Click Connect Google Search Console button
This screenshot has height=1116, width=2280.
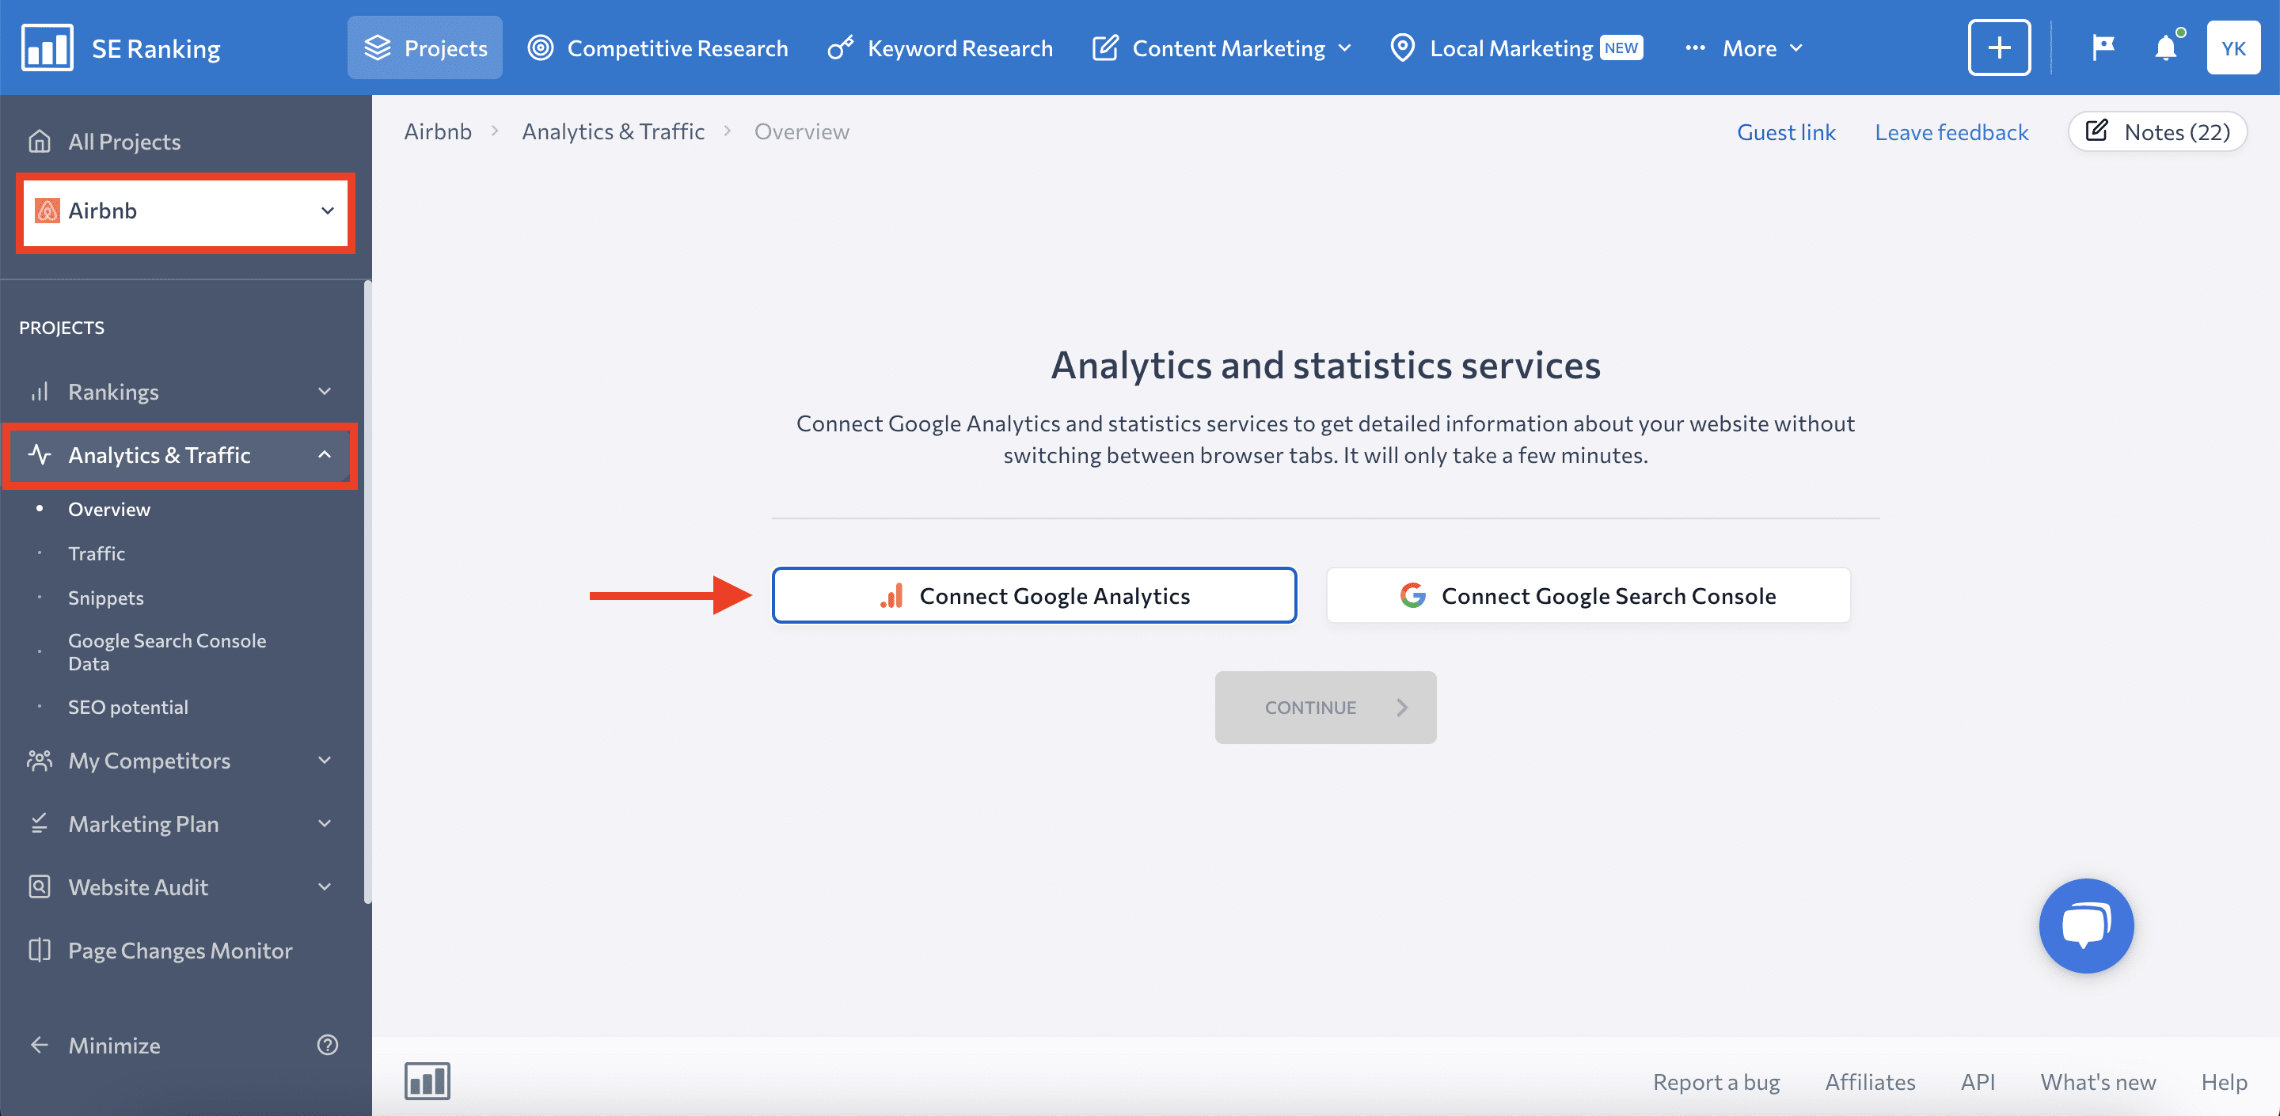pyautogui.click(x=1588, y=596)
